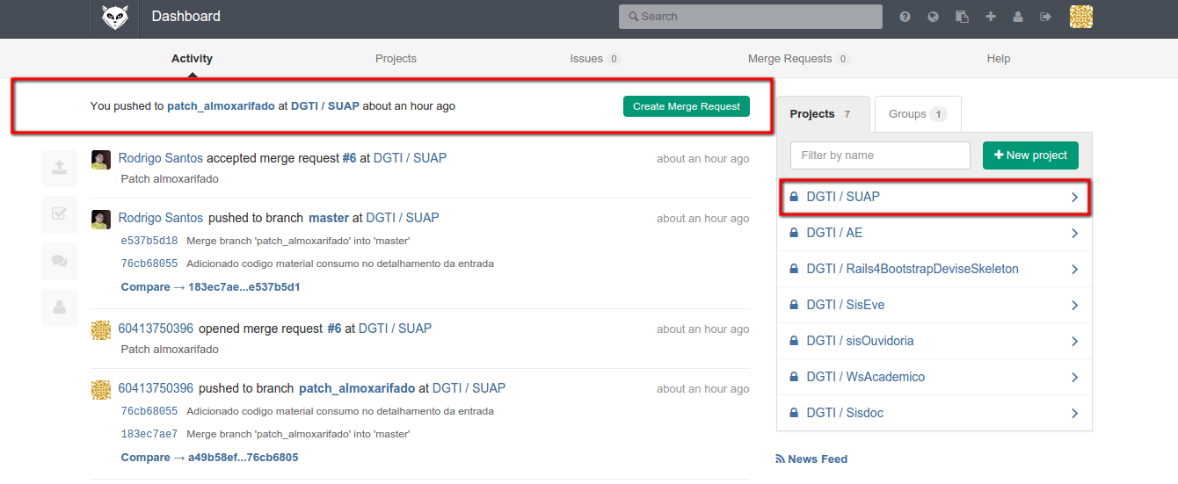
Task: Open profile user icon in navbar
Action: (x=1018, y=17)
